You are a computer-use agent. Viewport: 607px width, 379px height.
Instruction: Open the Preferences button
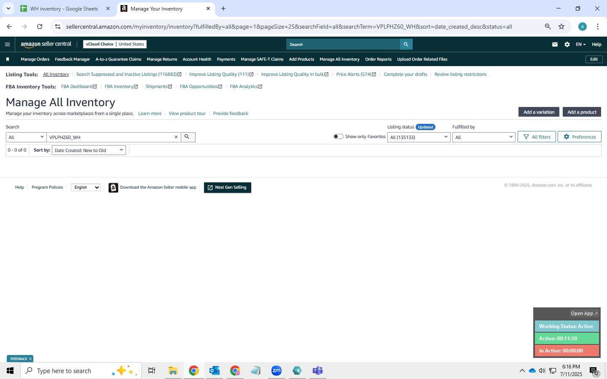(x=580, y=137)
